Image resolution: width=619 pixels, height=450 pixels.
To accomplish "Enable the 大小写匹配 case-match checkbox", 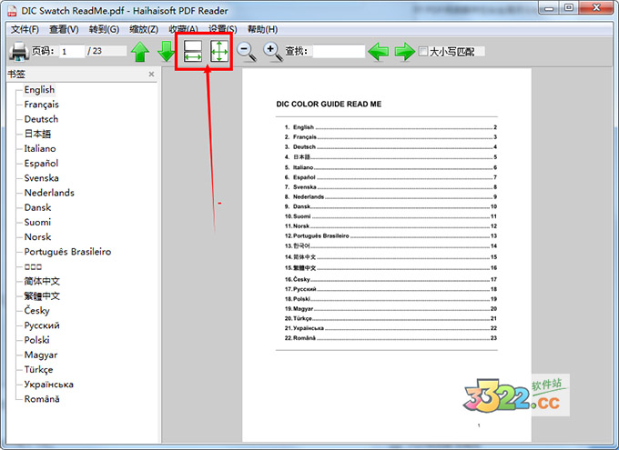I will tap(423, 51).
